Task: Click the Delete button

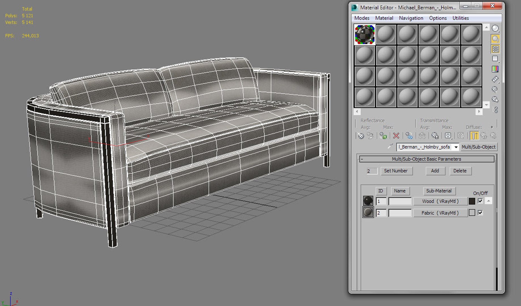Action: [x=460, y=171]
